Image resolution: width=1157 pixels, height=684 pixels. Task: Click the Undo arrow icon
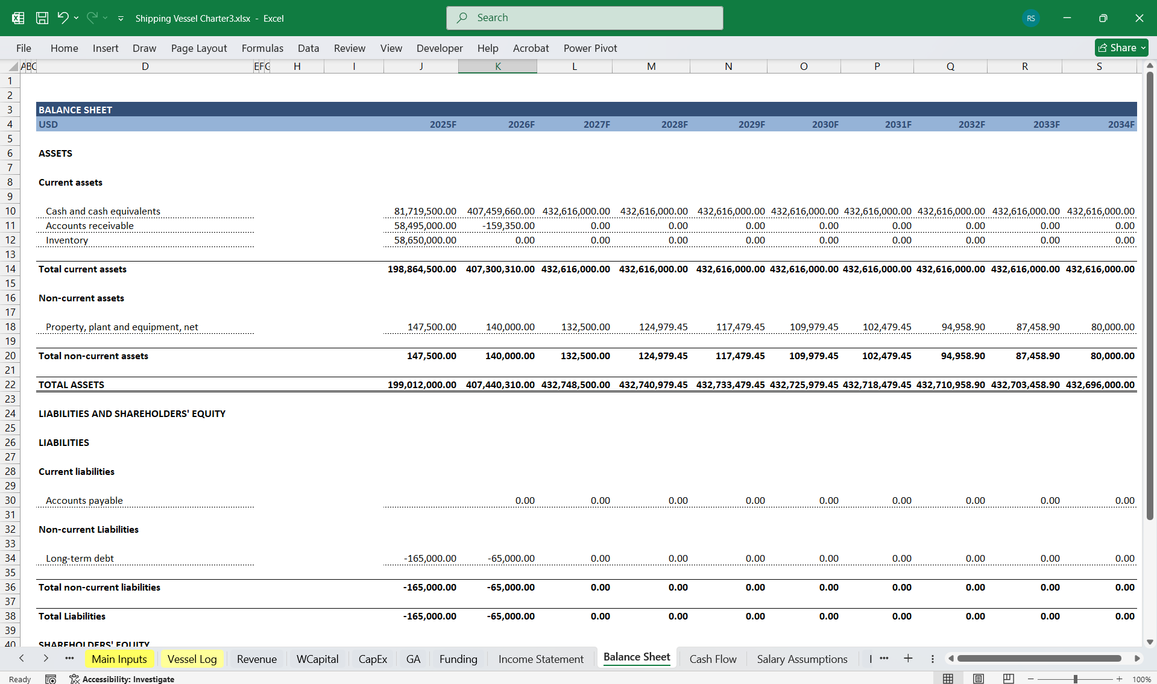coord(63,18)
